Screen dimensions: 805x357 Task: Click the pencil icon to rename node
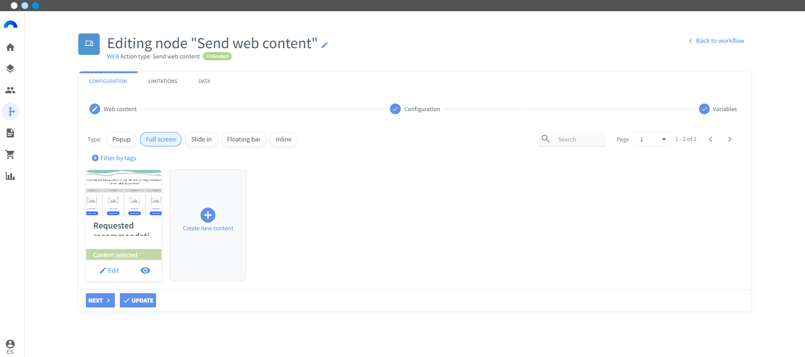[325, 45]
